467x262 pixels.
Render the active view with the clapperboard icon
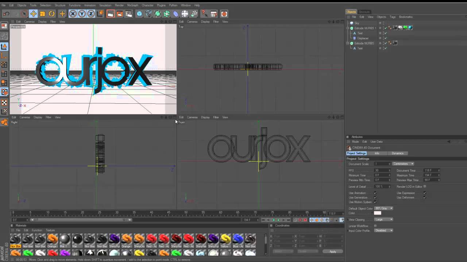tap(110, 14)
